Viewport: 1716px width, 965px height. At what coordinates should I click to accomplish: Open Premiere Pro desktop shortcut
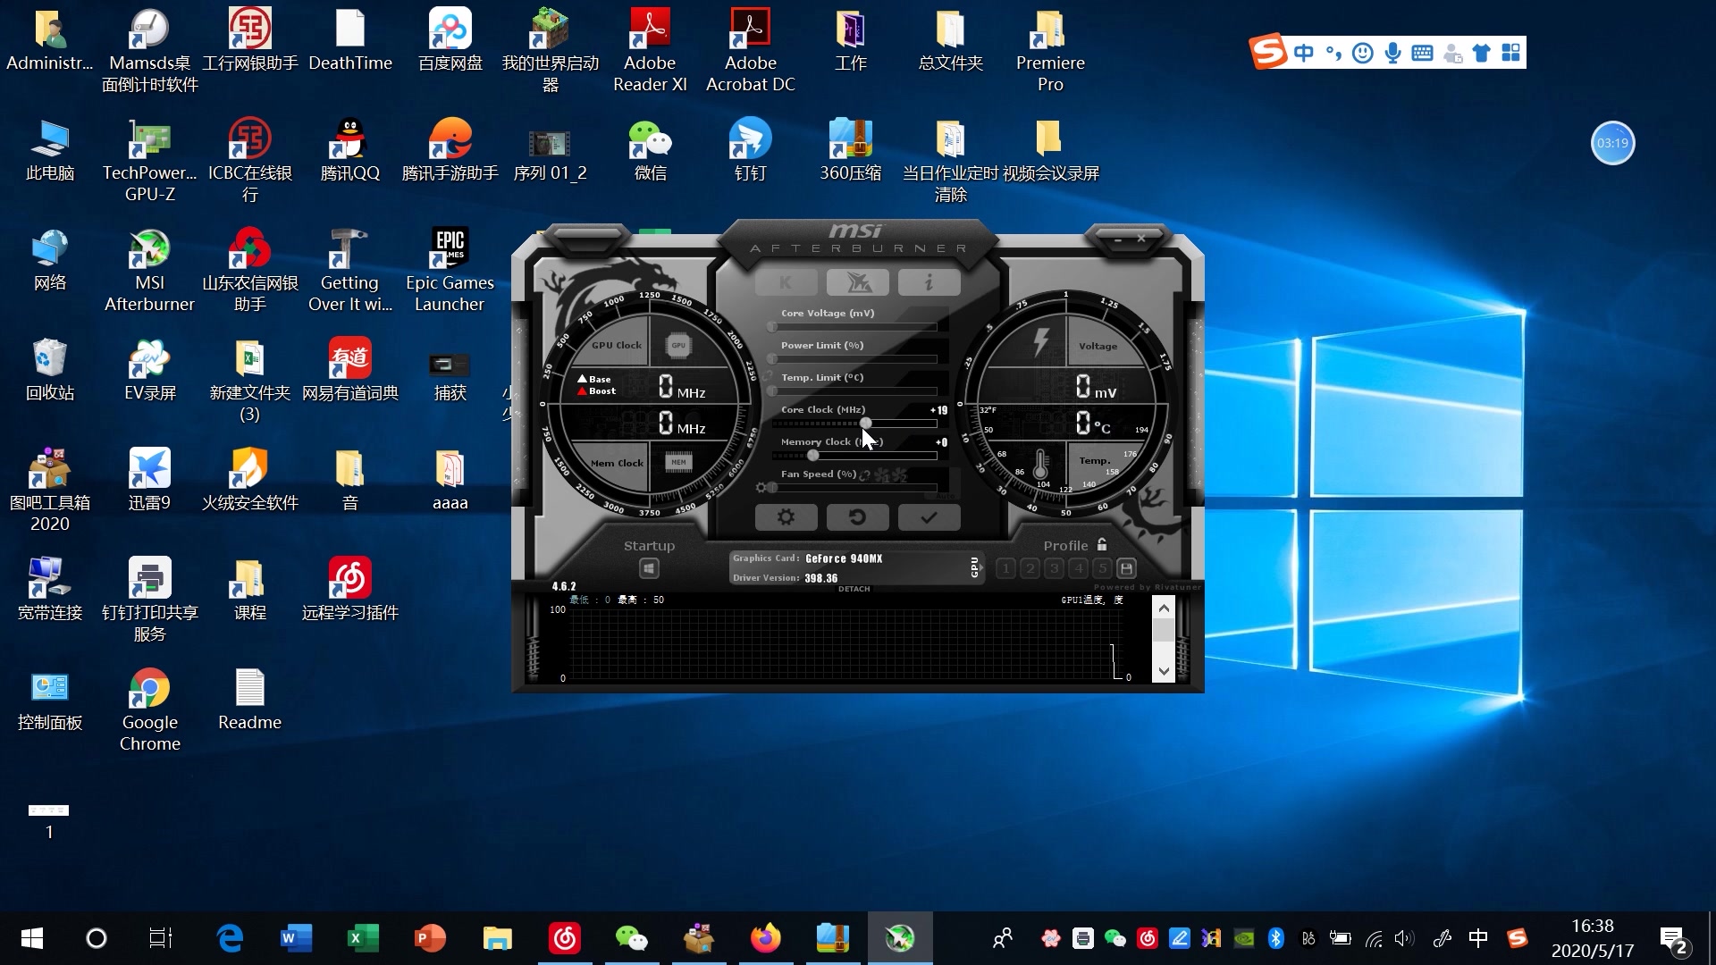pos(1050,52)
